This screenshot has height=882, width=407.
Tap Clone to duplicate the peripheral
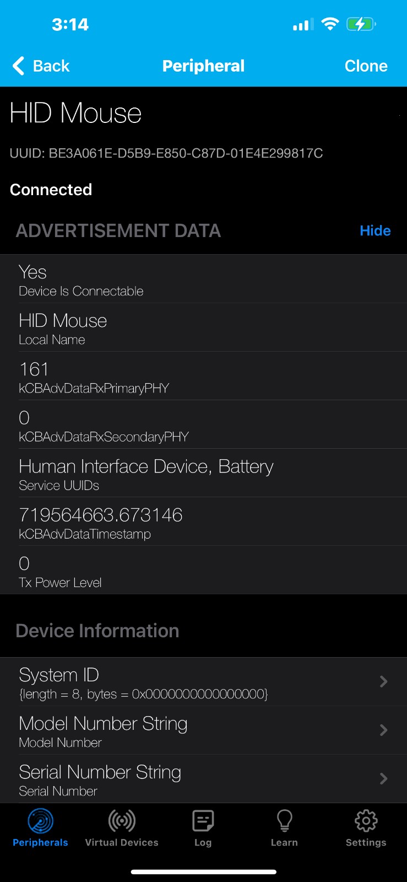(x=366, y=66)
